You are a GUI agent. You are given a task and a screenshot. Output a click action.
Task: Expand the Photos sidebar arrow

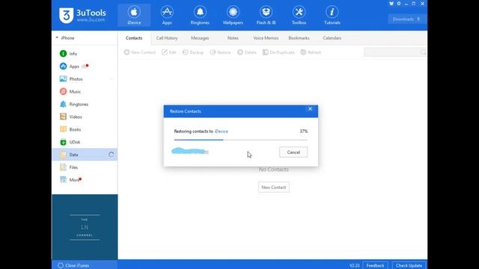click(x=112, y=79)
